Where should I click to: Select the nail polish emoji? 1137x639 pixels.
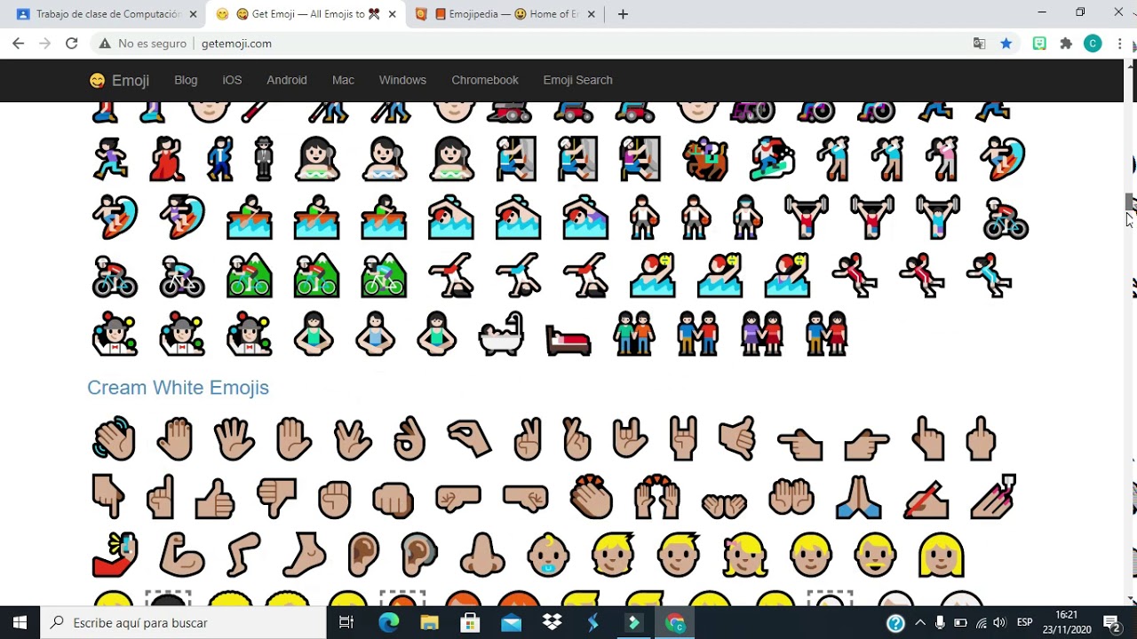(x=993, y=497)
